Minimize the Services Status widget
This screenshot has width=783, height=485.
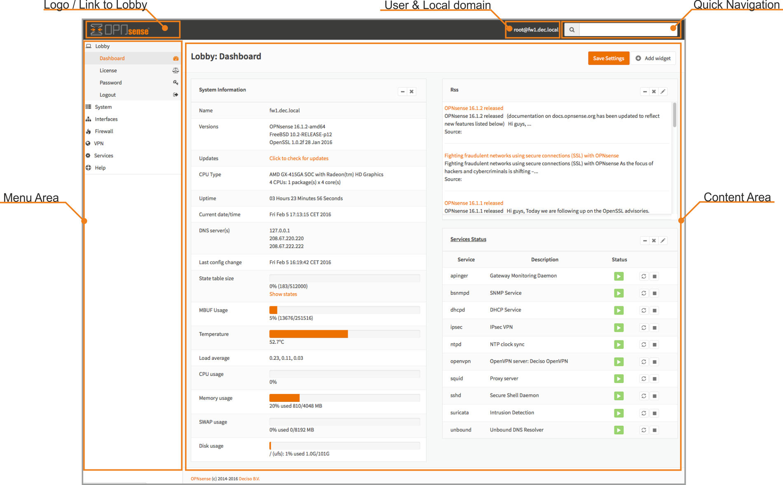645,241
